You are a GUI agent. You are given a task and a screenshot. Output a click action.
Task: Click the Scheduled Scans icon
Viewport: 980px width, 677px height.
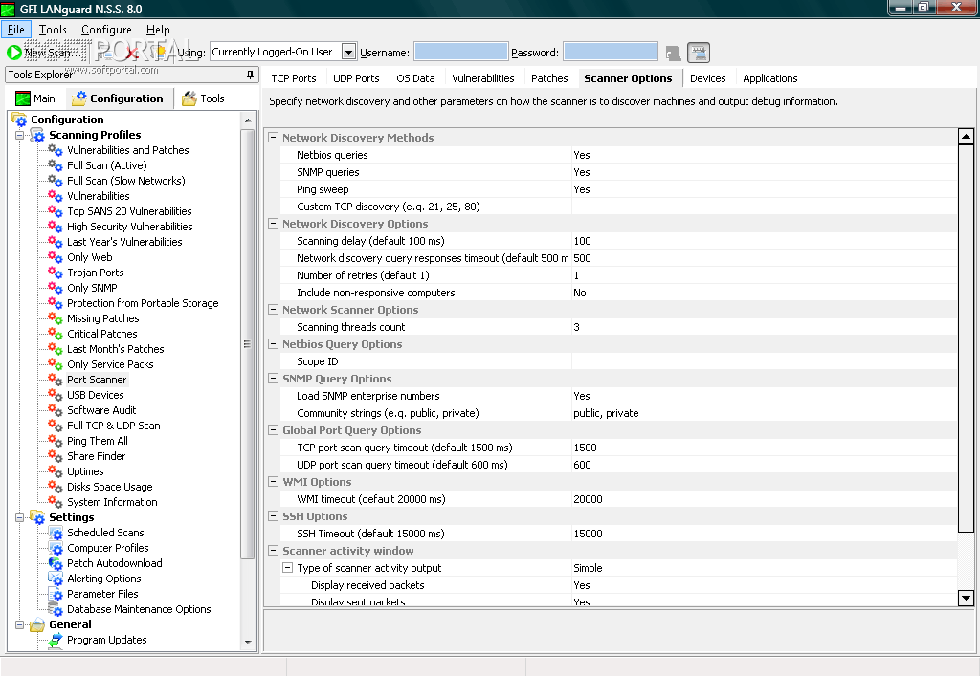(x=56, y=533)
